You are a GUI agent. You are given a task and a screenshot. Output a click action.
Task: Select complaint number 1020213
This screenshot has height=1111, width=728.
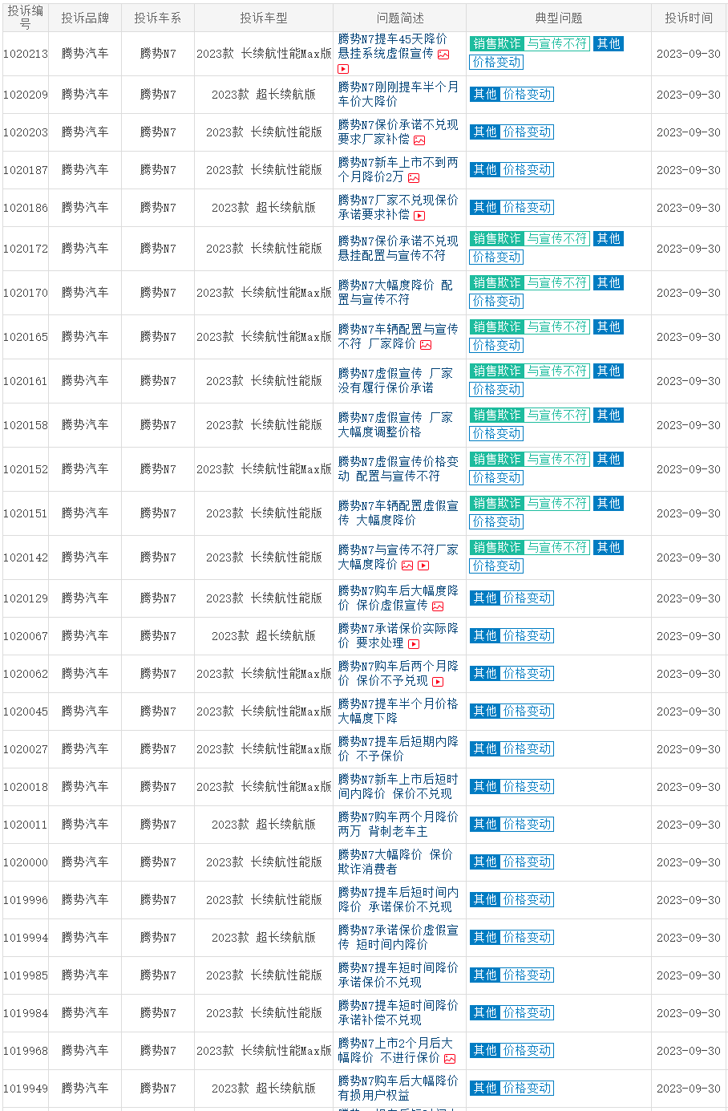pyautogui.click(x=26, y=54)
